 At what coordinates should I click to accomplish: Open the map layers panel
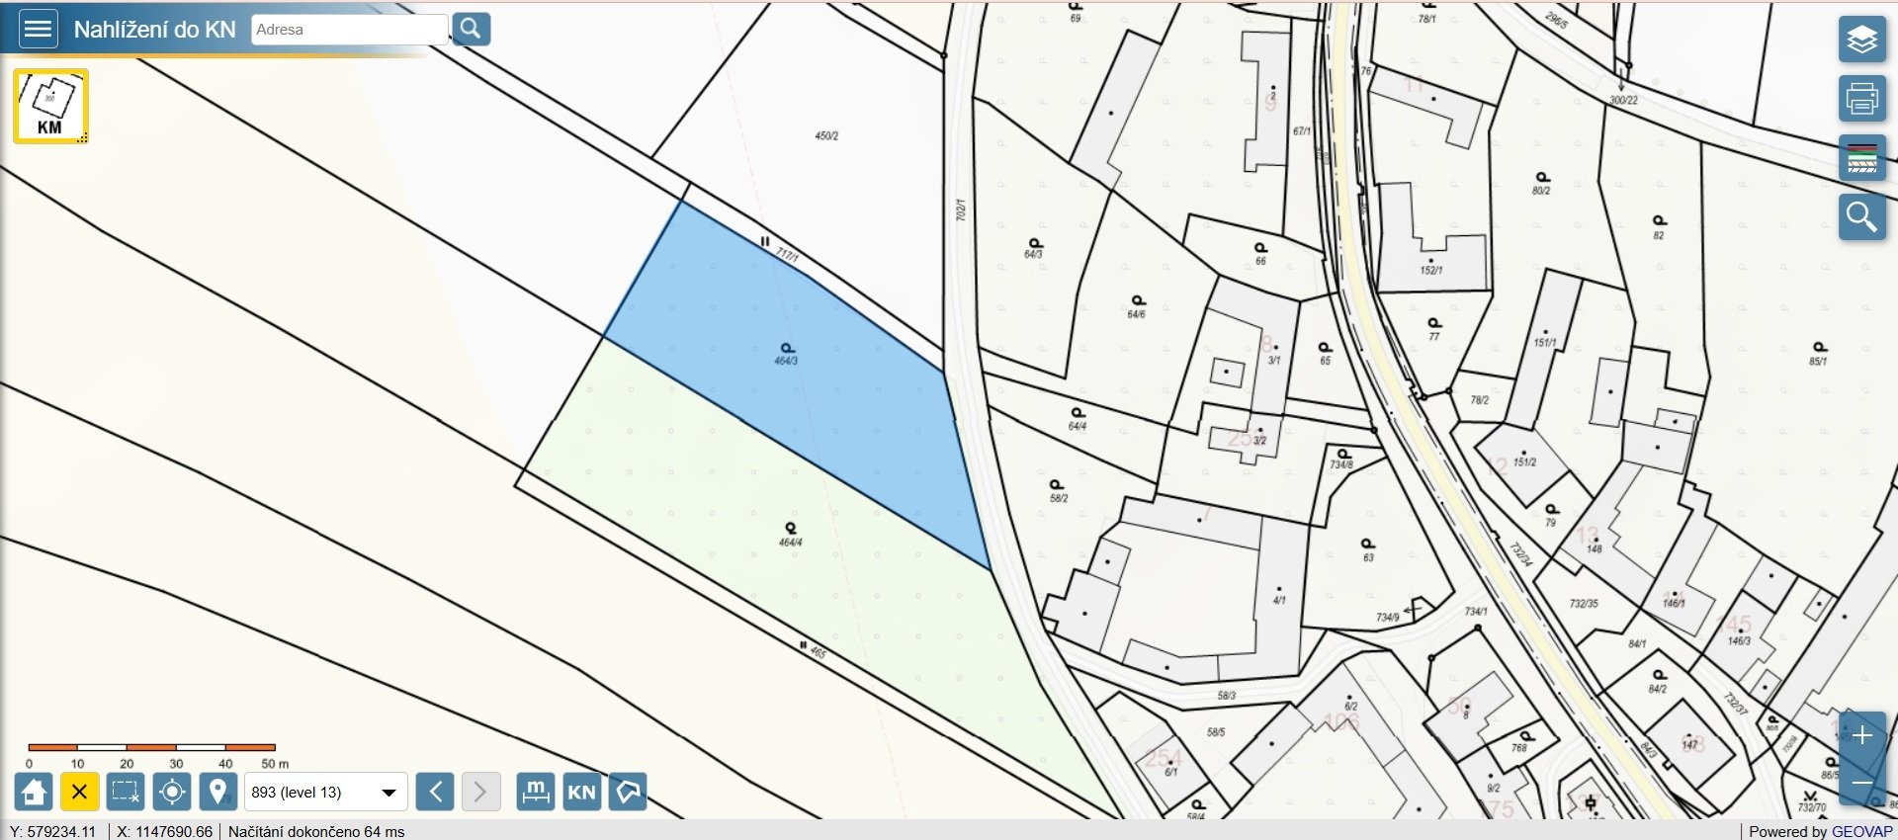click(x=1862, y=40)
